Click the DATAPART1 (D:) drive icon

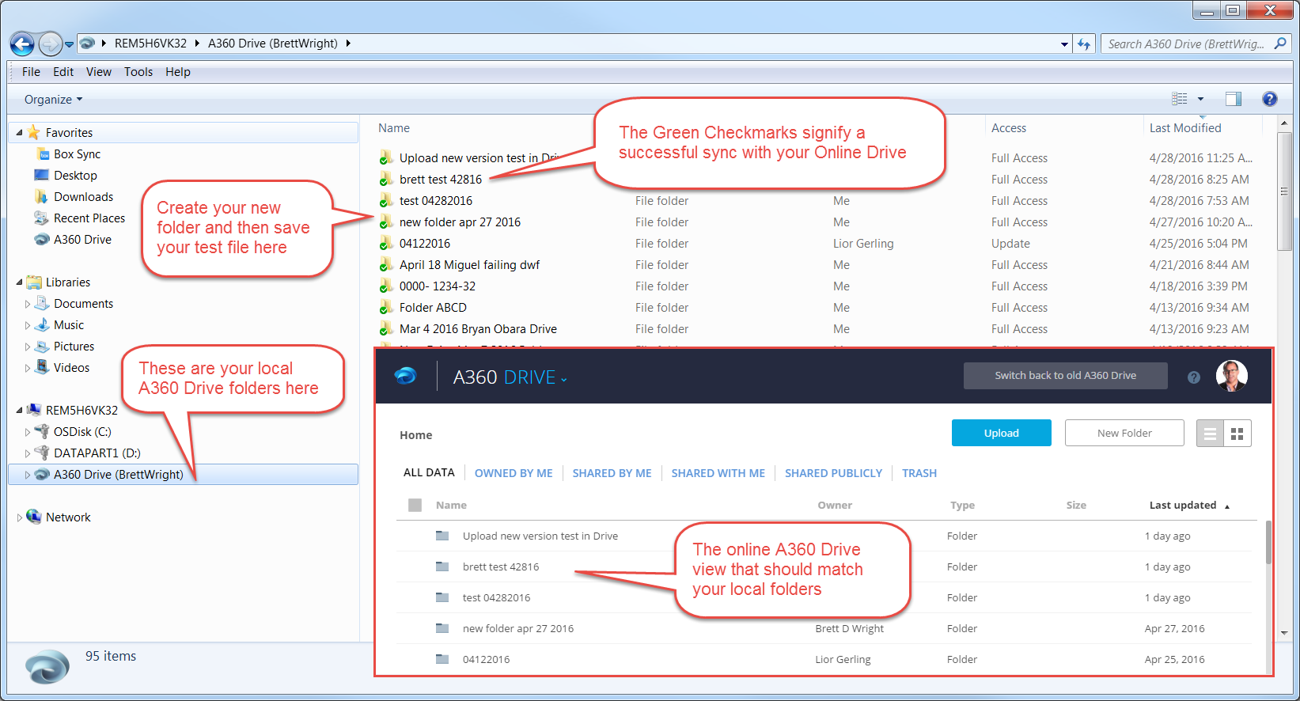[x=43, y=453]
